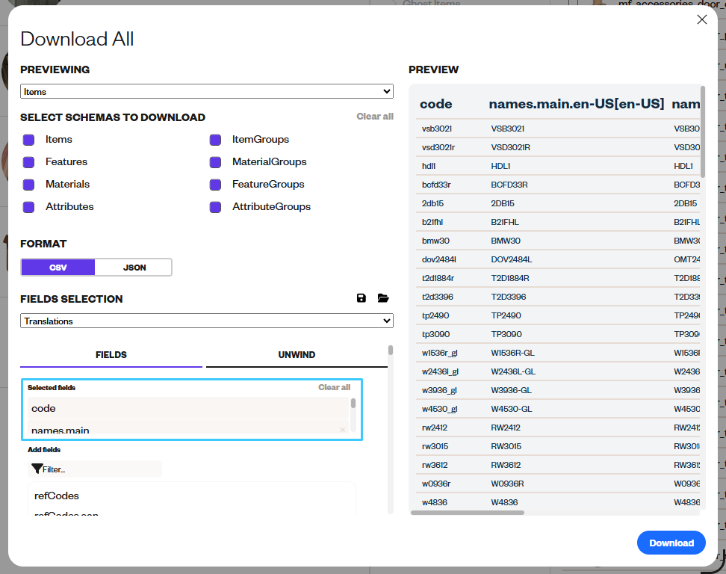
Task: Toggle the MaterialGroups schema checkbox
Action: pos(215,162)
